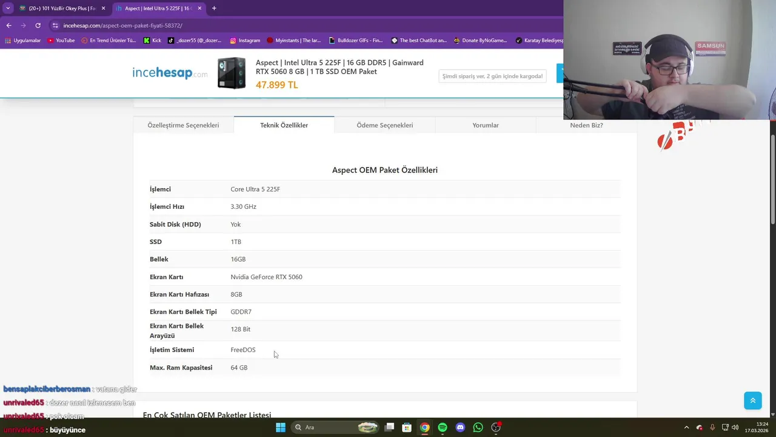Click the PC case product thumbnail
Screen dimensions: 776x437
(232, 73)
